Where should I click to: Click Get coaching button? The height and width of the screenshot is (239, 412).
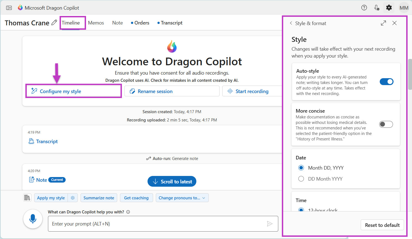[x=136, y=198]
